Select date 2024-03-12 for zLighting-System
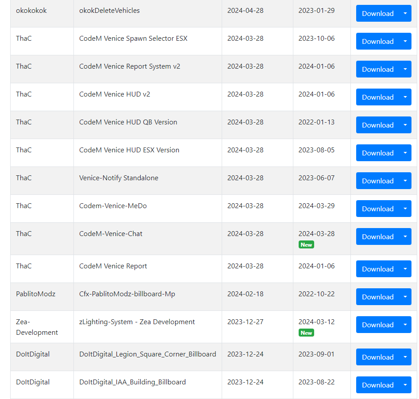Viewport: 419px width, 399px height. click(316, 322)
